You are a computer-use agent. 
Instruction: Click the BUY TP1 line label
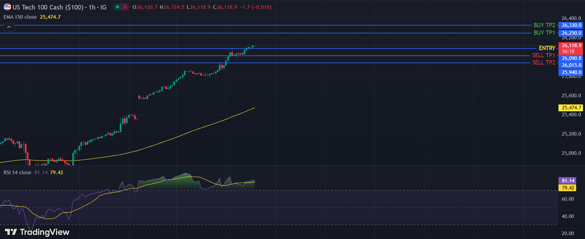click(544, 33)
